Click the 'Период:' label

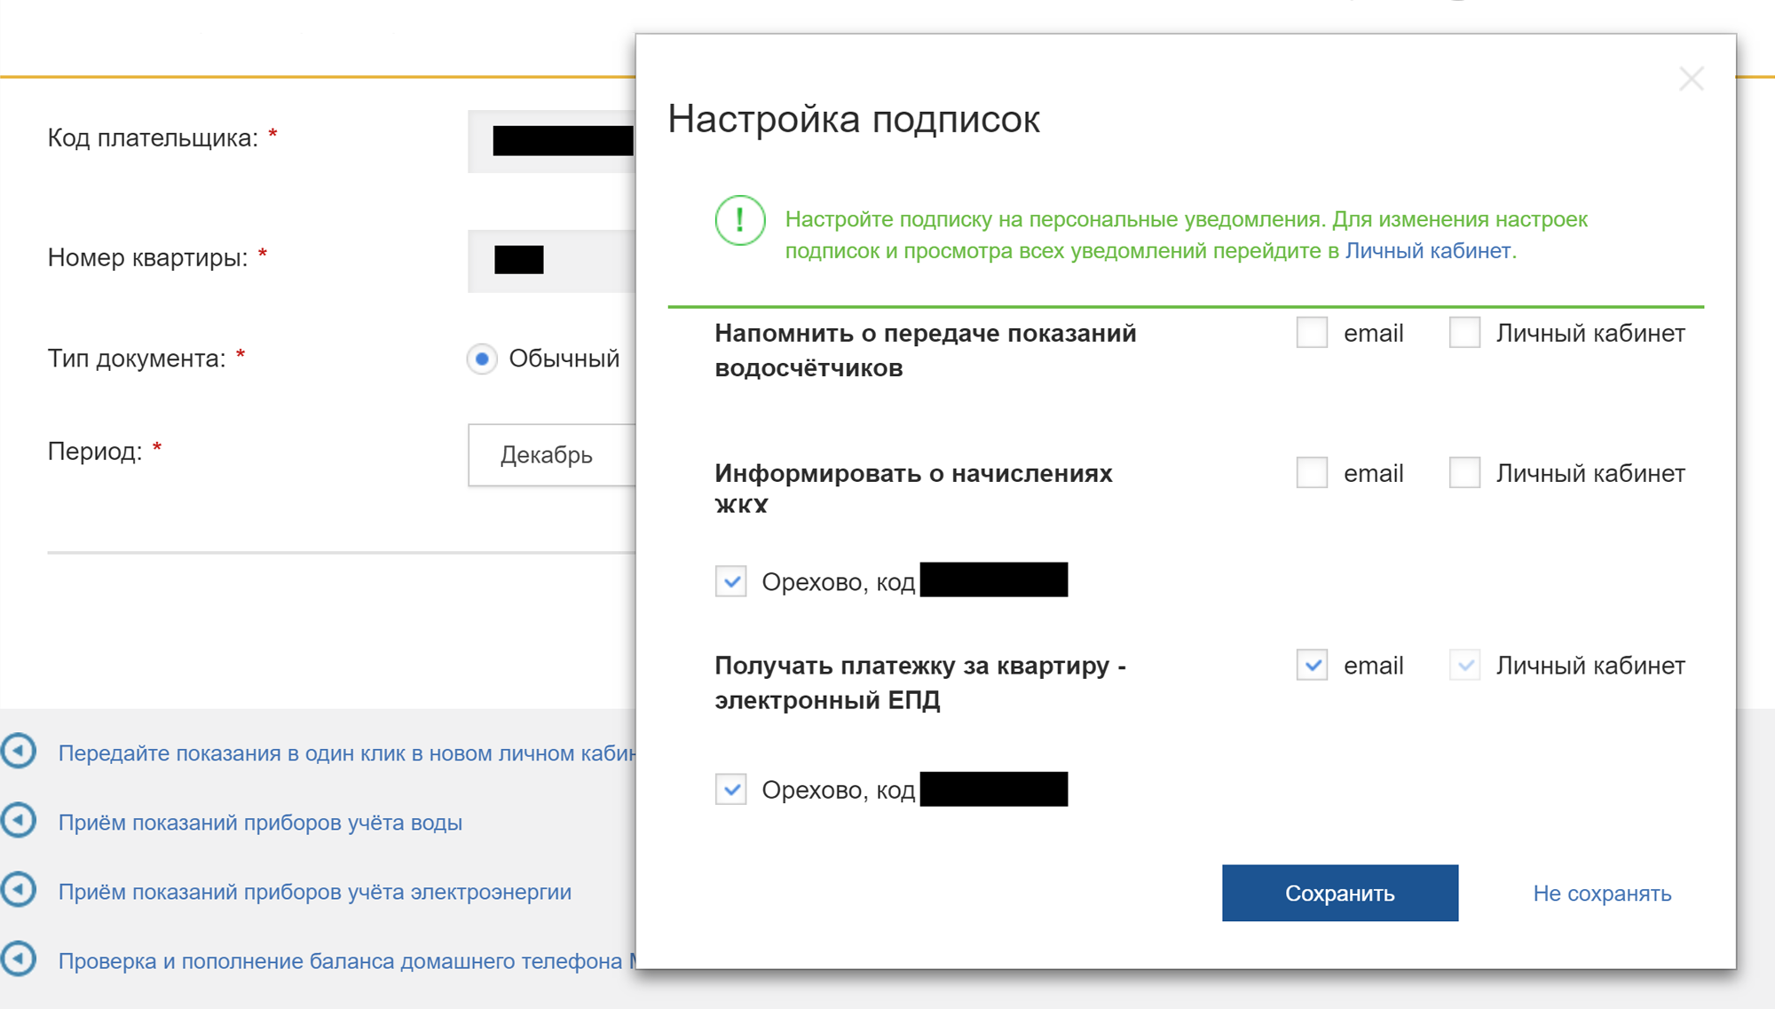tap(95, 451)
